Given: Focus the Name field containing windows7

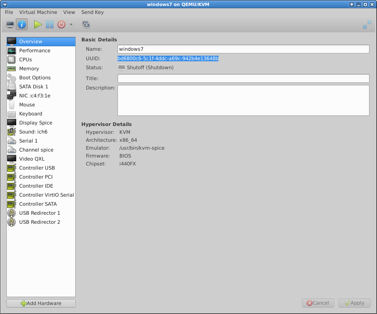Looking at the screenshot, I should tap(243, 49).
